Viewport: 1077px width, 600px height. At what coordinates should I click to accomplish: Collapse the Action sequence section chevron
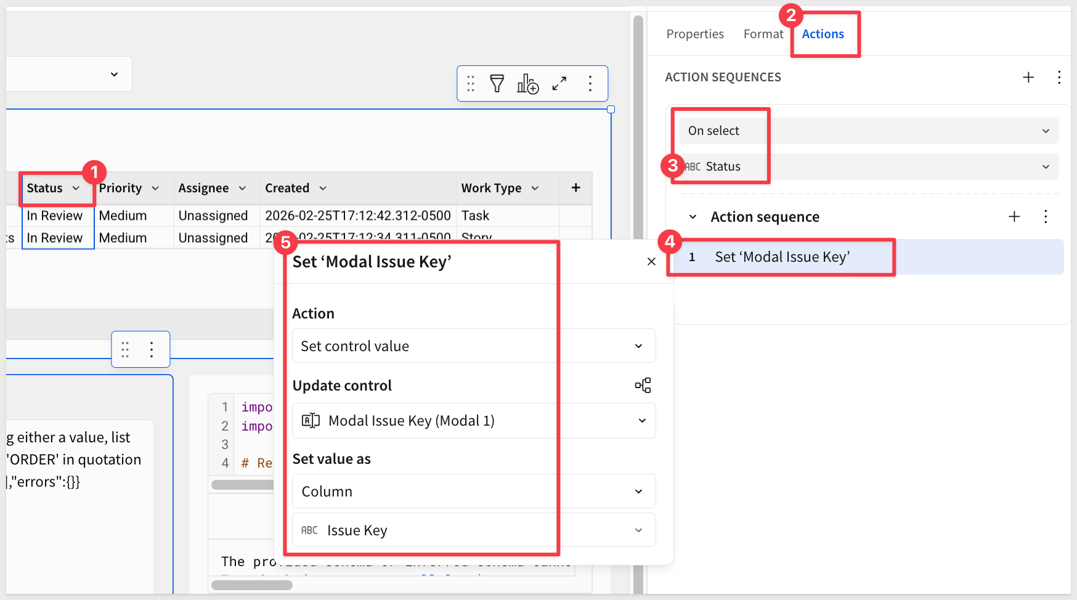tap(693, 217)
